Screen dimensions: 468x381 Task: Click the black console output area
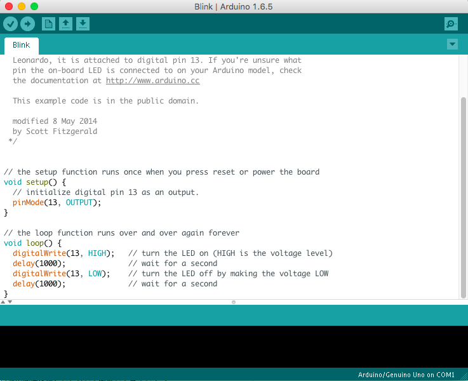[x=234, y=347]
